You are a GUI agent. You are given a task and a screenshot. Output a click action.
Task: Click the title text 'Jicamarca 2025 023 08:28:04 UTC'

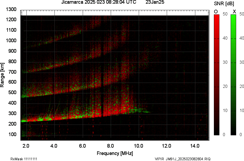(x=99, y=2)
